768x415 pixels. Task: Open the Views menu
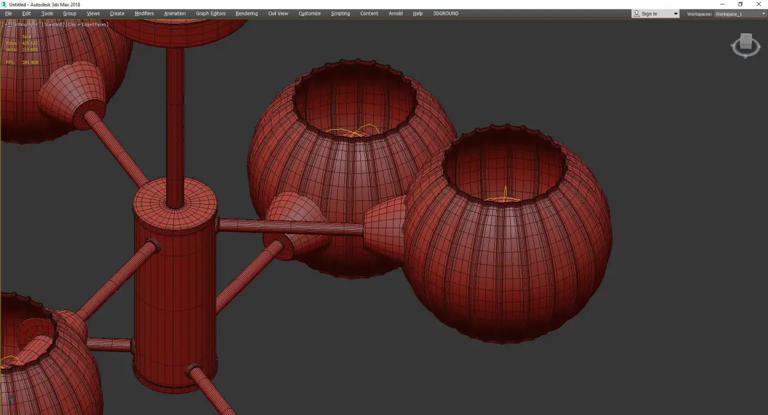93,13
